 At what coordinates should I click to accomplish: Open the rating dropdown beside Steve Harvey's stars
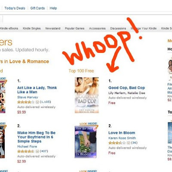coord(37,102)
